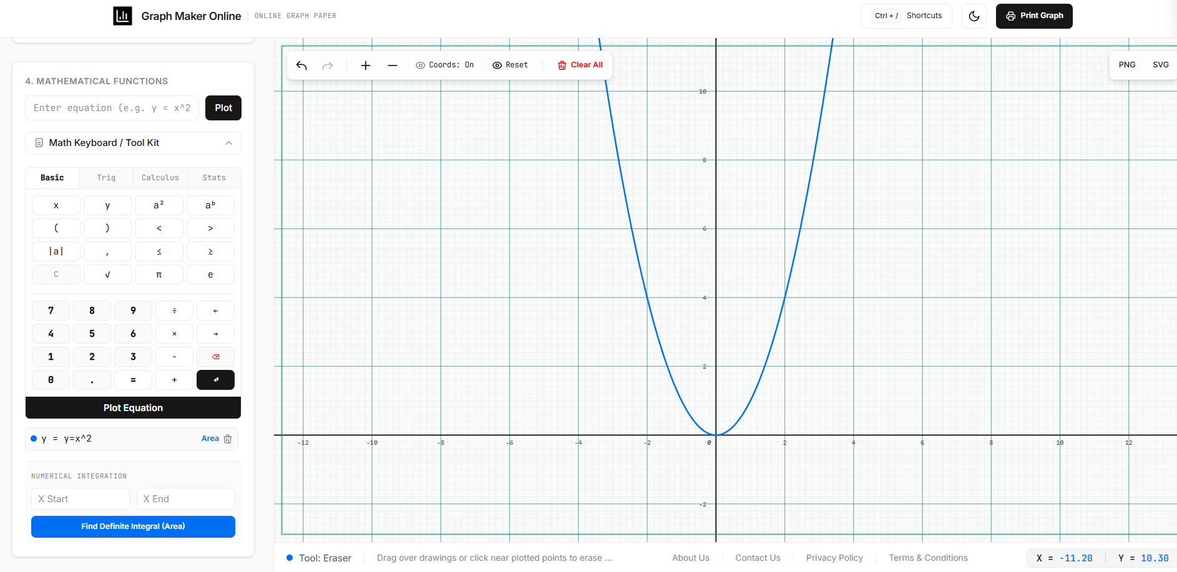Click the black enter key
1177x572 pixels.
click(215, 380)
